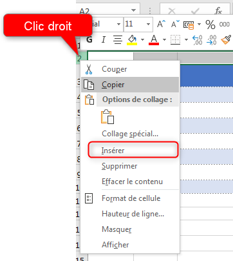Increase font size with the A-up icon
233x261 pixels.
(162, 24)
